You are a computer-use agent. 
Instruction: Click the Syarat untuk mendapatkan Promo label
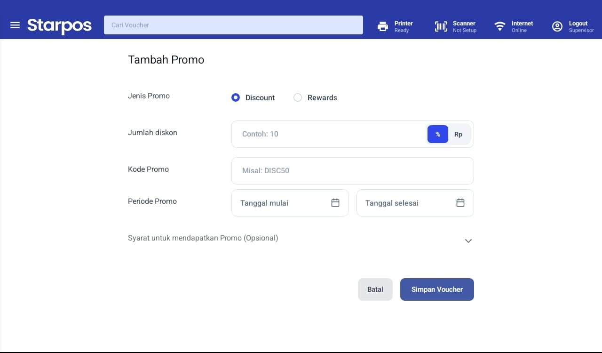(x=203, y=238)
